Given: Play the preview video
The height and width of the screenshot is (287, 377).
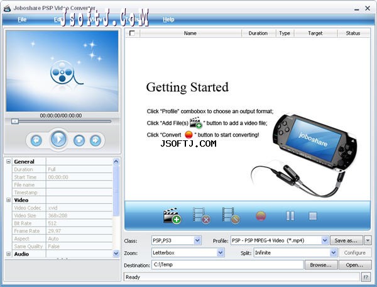Looking at the screenshot, I should point(58,139).
